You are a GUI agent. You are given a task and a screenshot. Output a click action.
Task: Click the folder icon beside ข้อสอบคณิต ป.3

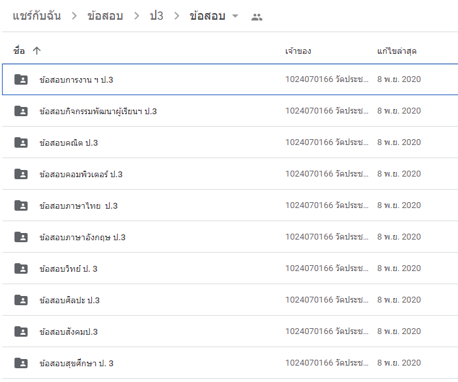[x=21, y=142]
